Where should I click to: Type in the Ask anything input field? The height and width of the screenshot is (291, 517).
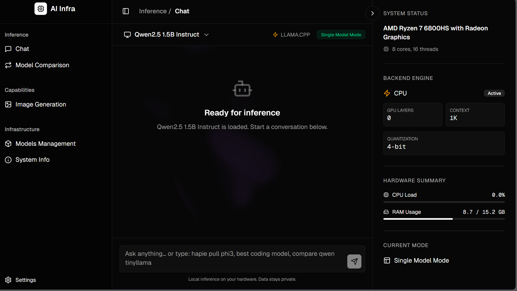[x=231, y=258]
